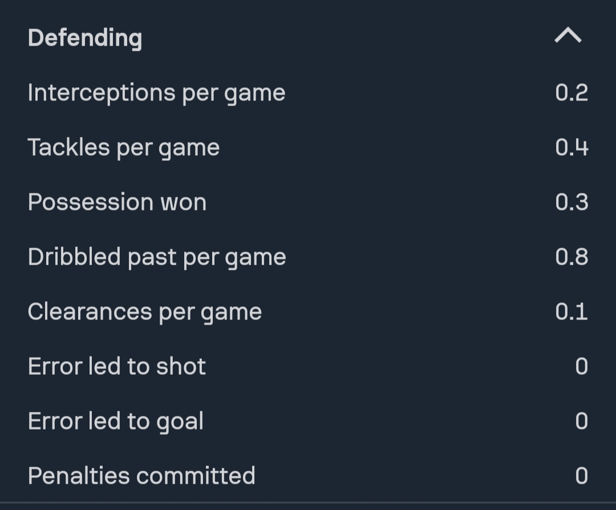Click the Error led to goal zero value
Viewport: 616px width, 510px height.
581,421
